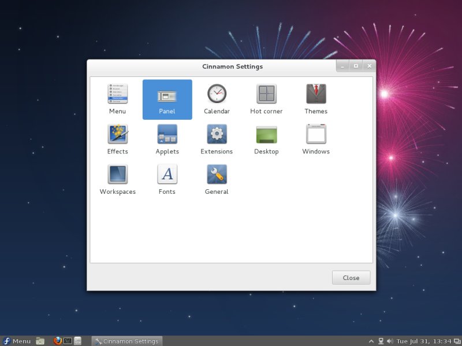Open the Fedora Menu on the panel
The width and height of the screenshot is (462, 346).
(x=17, y=341)
